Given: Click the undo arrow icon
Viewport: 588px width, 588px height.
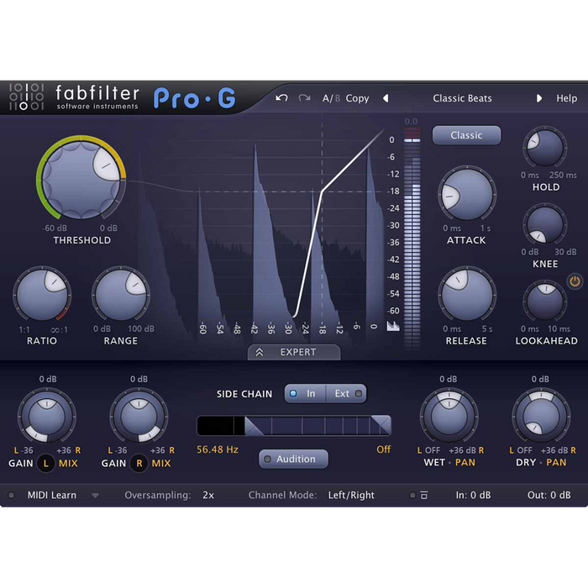Looking at the screenshot, I should [x=281, y=98].
